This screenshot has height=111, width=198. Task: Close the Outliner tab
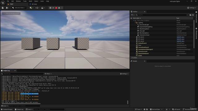(145, 12)
